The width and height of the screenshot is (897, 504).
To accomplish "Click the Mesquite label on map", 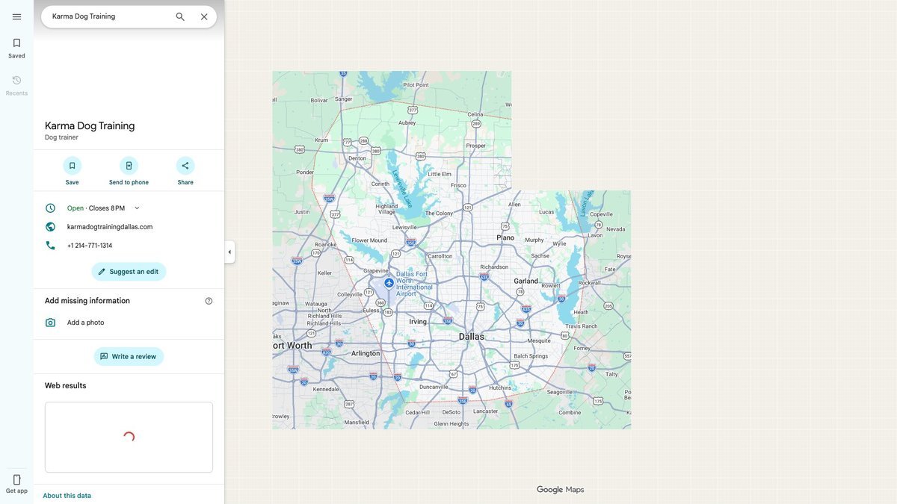I will point(539,340).
